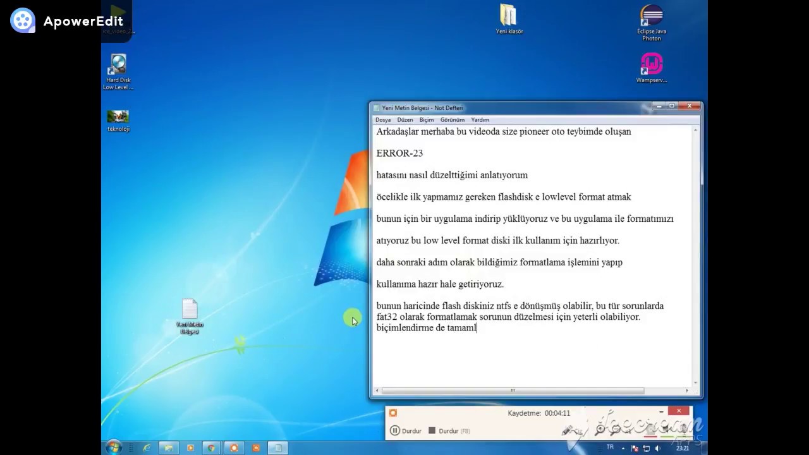Close the recording control bar

click(679, 411)
